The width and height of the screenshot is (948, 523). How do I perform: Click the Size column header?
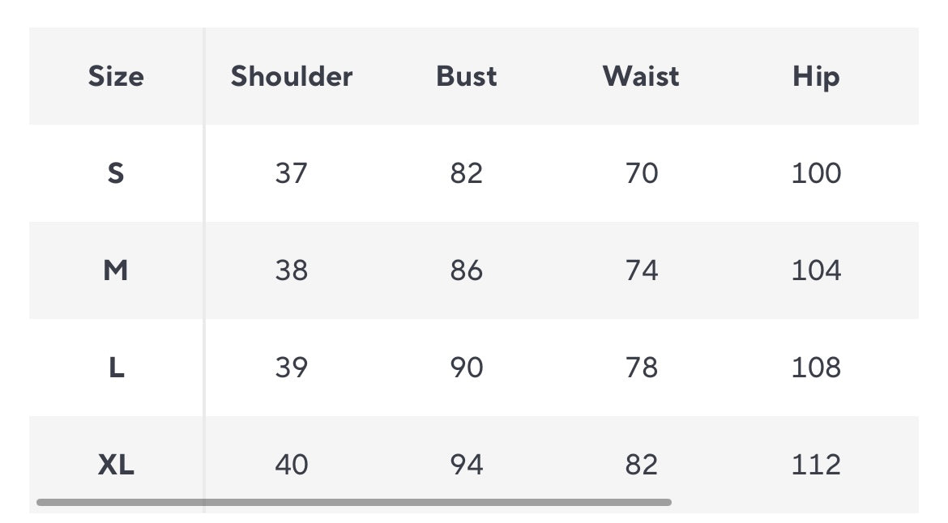[x=116, y=76]
